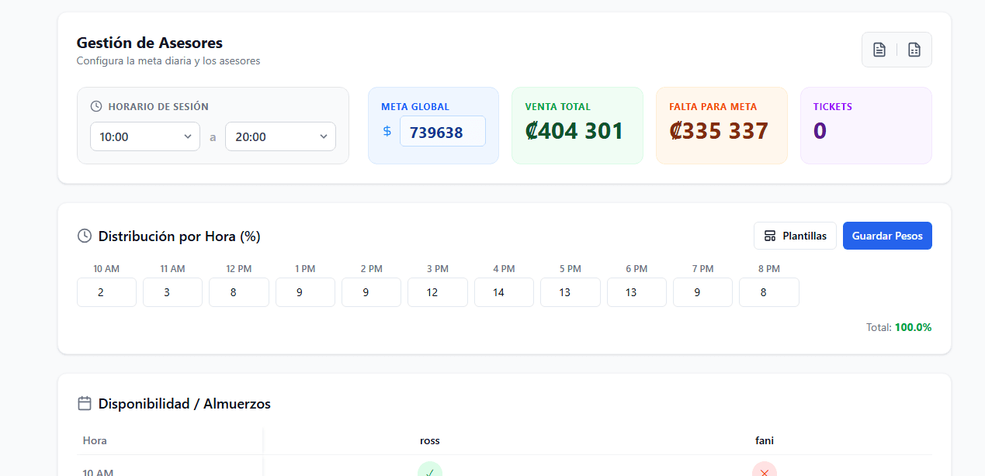The height and width of the screenshot is (476, 985).
Task: Toggle ross availability at 10 AM
Action: (430, 471)
